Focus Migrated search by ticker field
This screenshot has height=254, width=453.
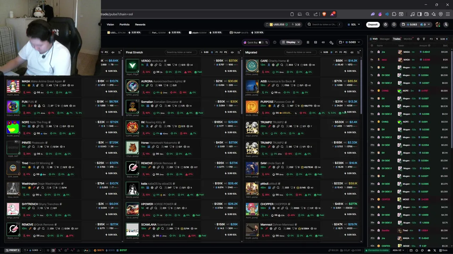300,52
